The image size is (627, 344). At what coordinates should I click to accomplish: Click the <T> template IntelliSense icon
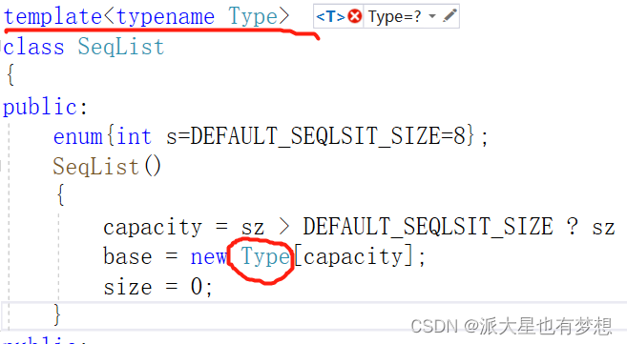[x=330, y=17]
